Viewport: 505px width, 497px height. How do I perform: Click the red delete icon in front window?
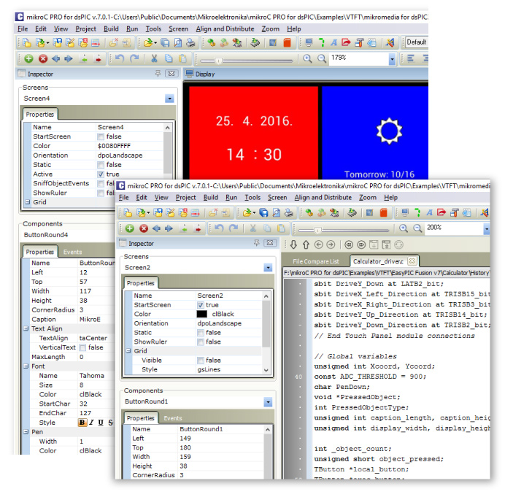click(x=144, y=229)
